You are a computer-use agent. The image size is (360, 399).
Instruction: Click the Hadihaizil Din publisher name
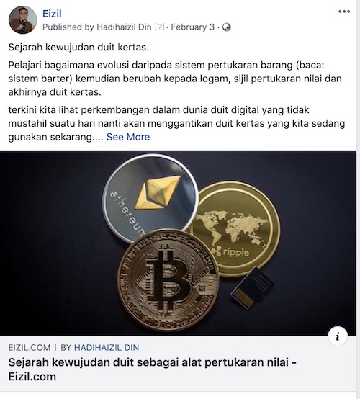124,27
